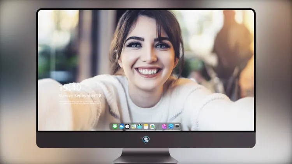292x164 pixels.
Task: Open the green Messages app in the dock
Action: pos(115,127)
